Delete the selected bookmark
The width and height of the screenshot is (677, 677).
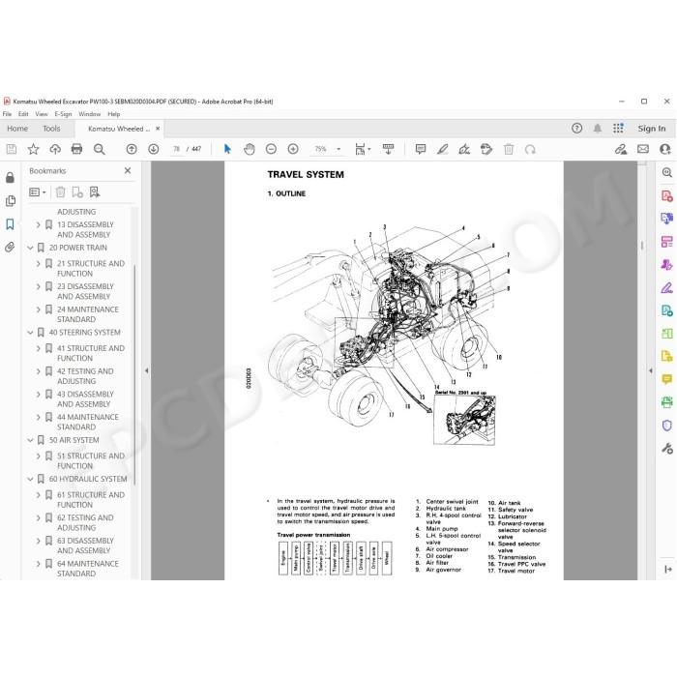60,192
